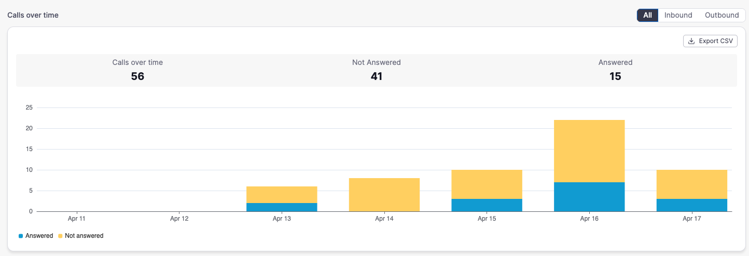Select the All calls filter

647,15
